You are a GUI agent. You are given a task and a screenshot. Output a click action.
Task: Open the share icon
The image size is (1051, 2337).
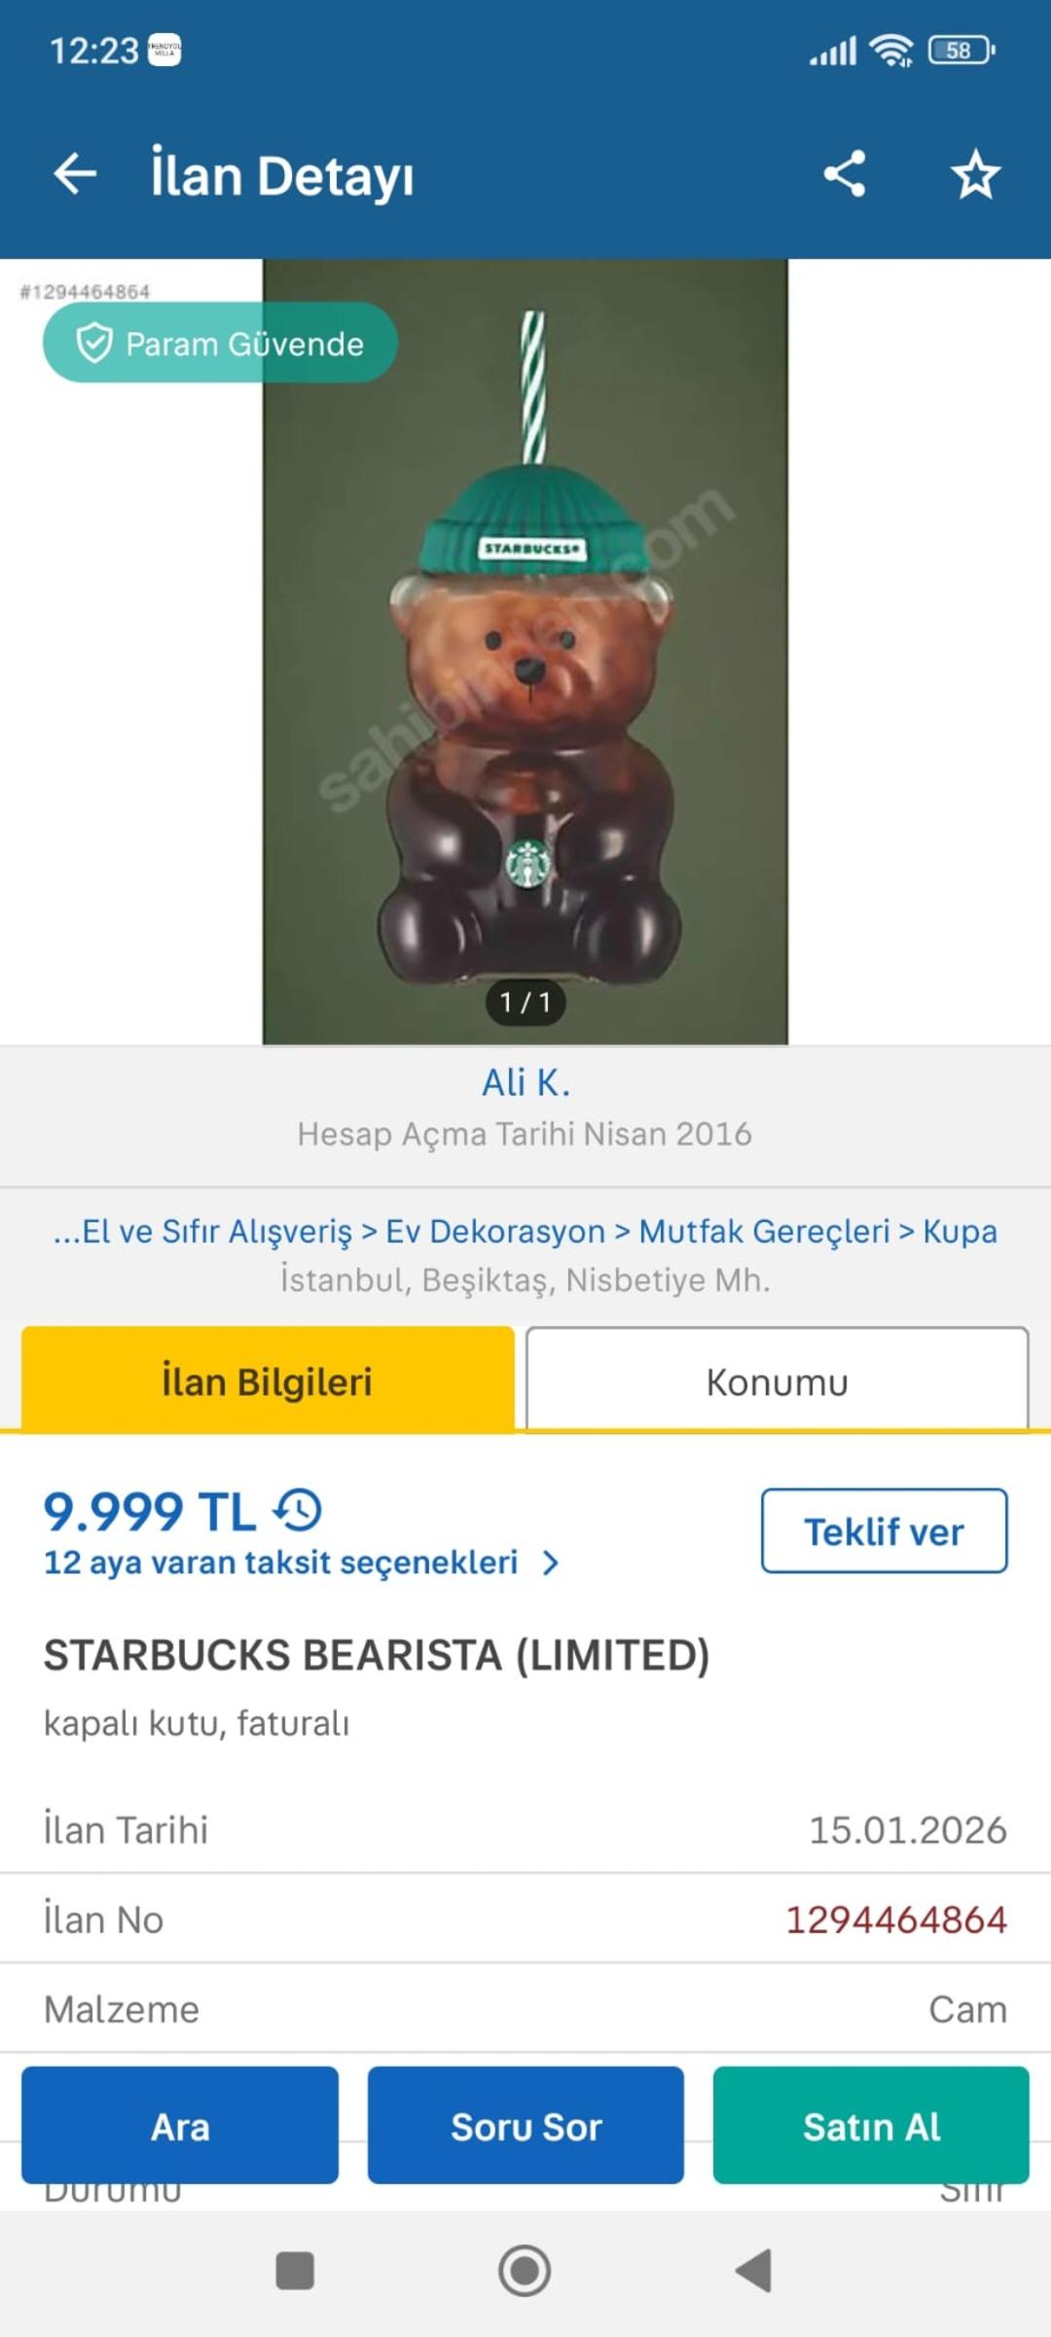point(845,174)
